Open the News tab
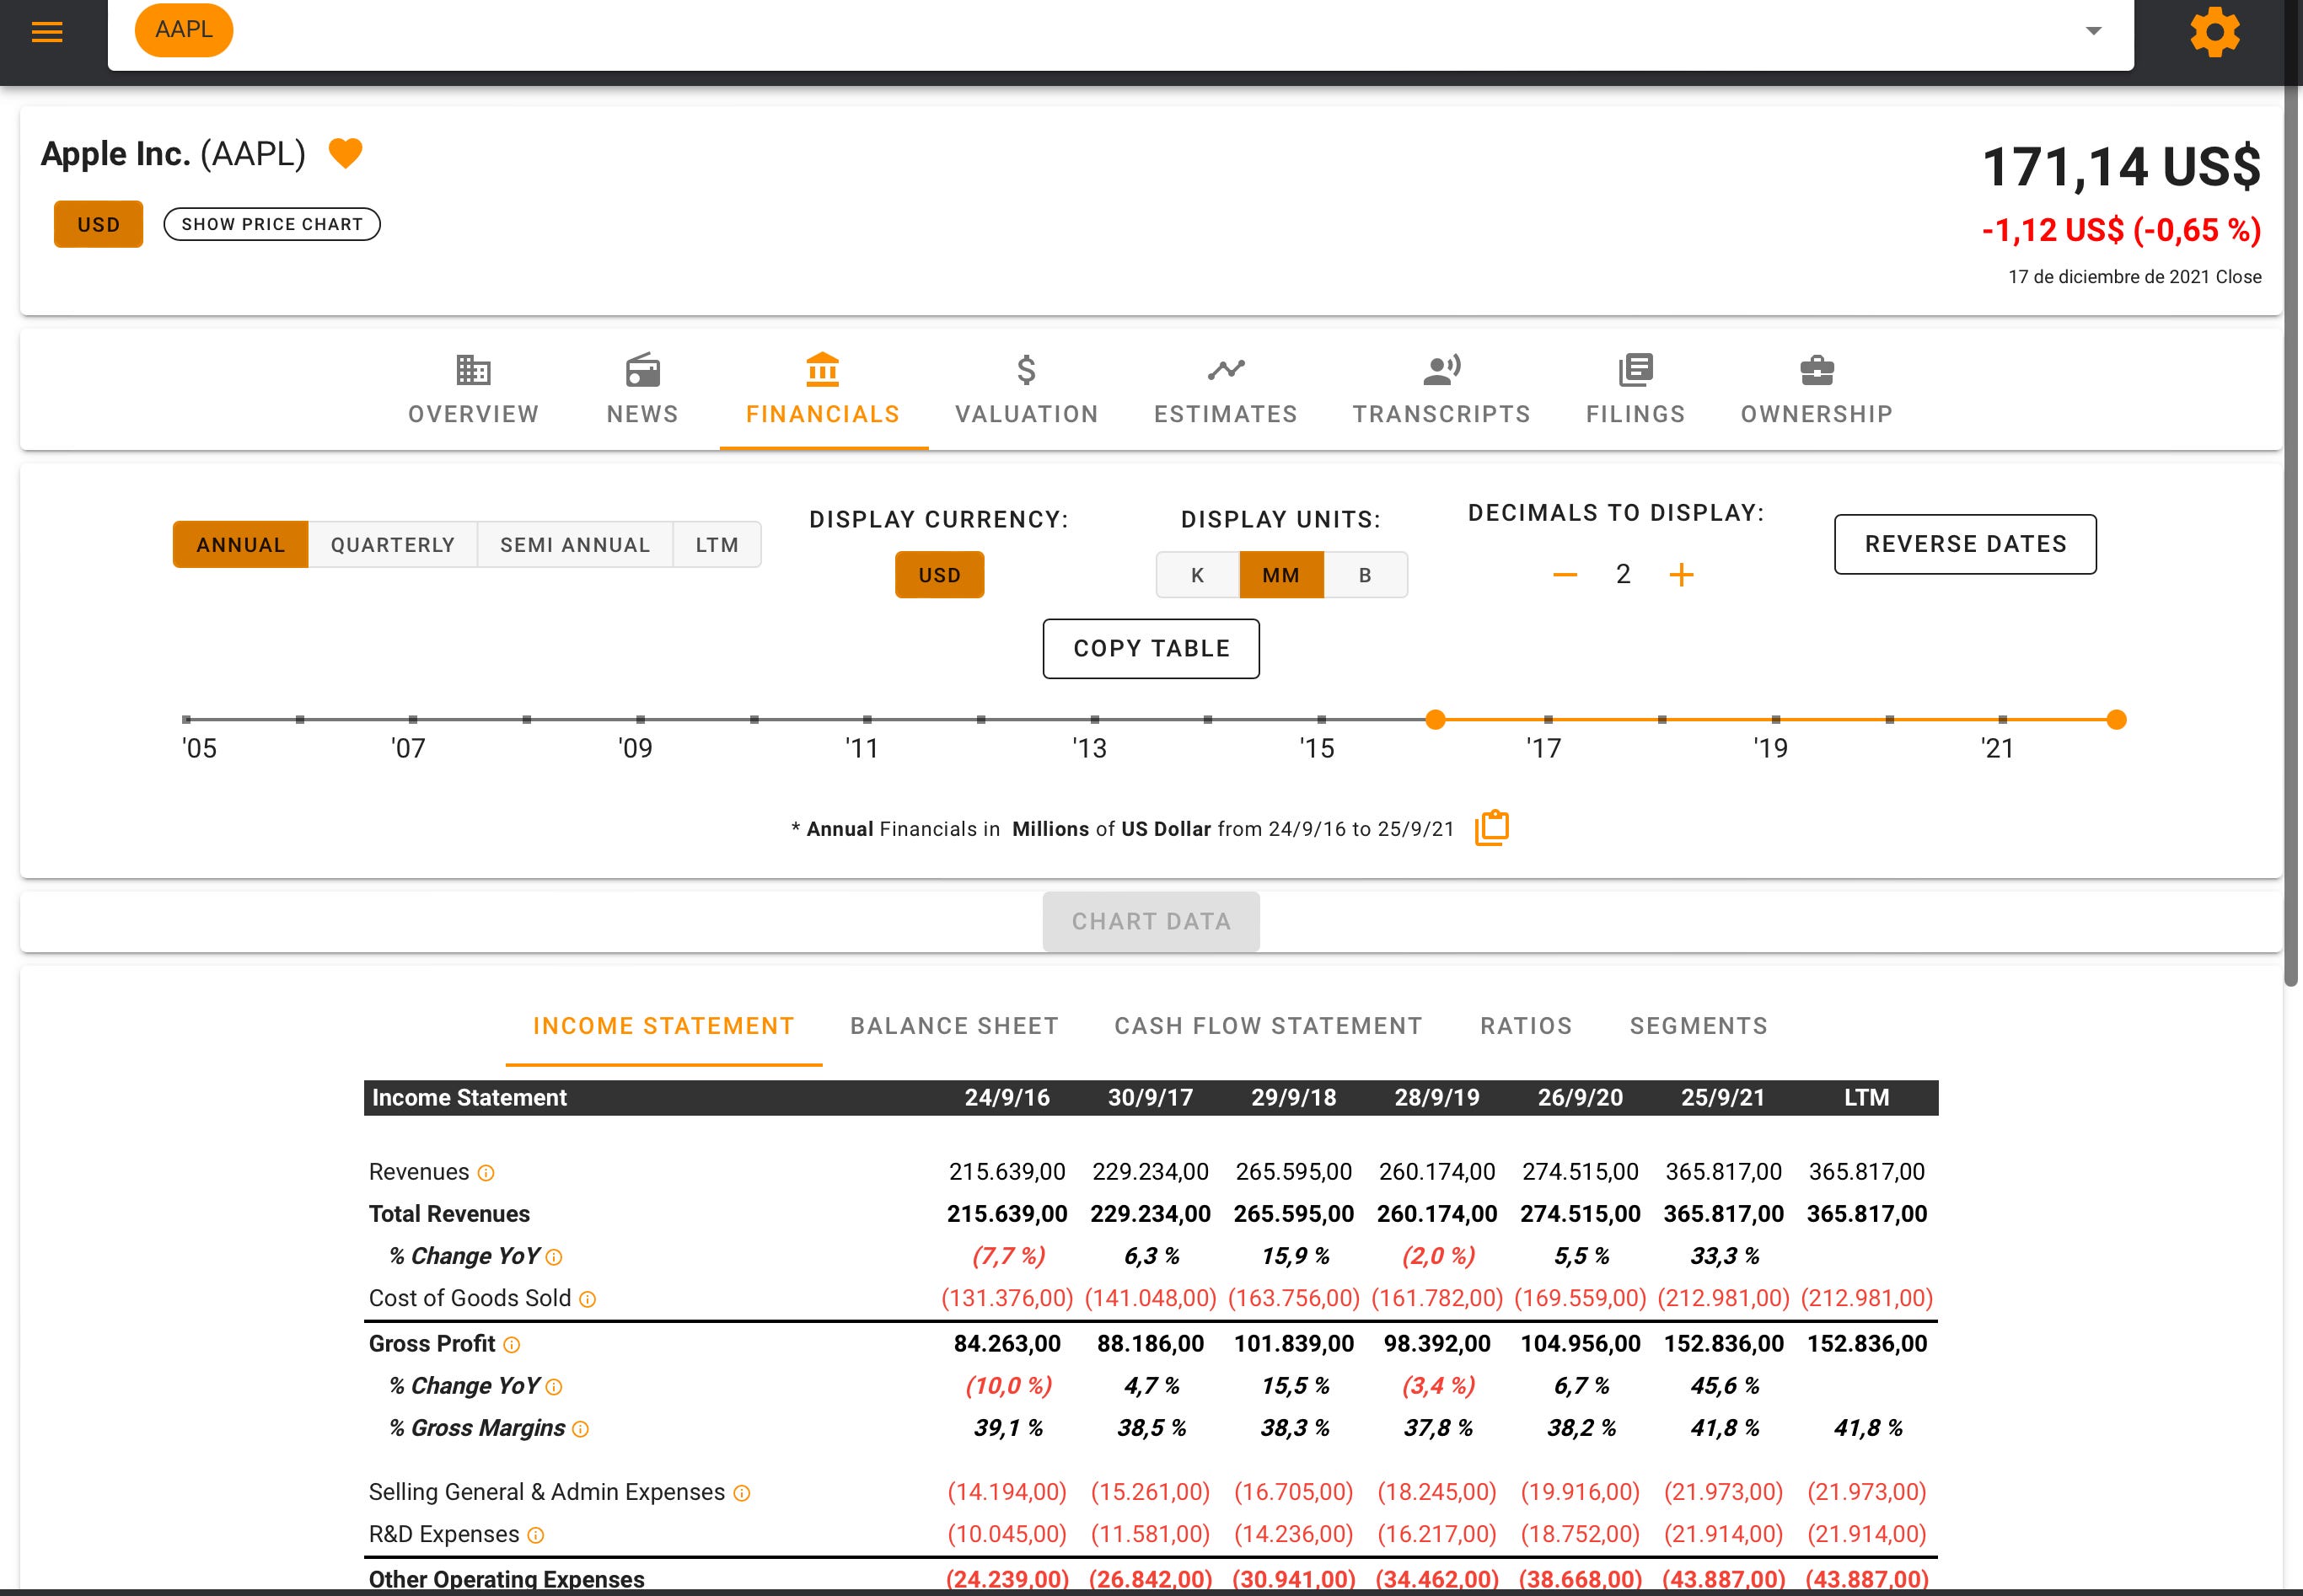This screenshot has width=2303, height=1596. 642,390
